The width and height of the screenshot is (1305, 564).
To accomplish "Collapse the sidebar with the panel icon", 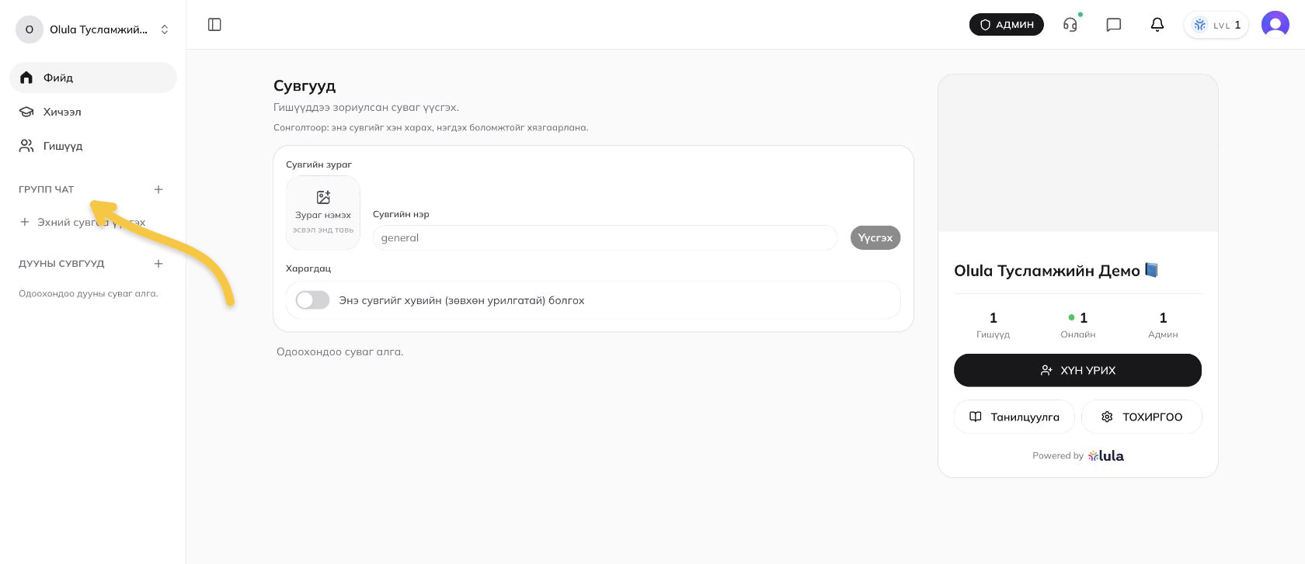I will (215, 25).
